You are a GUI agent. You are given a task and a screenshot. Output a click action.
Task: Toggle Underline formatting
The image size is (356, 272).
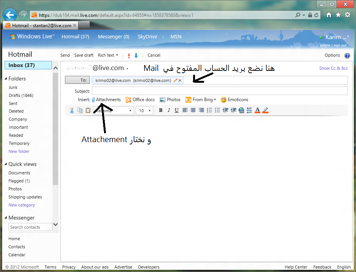click(x=176, y=110)
